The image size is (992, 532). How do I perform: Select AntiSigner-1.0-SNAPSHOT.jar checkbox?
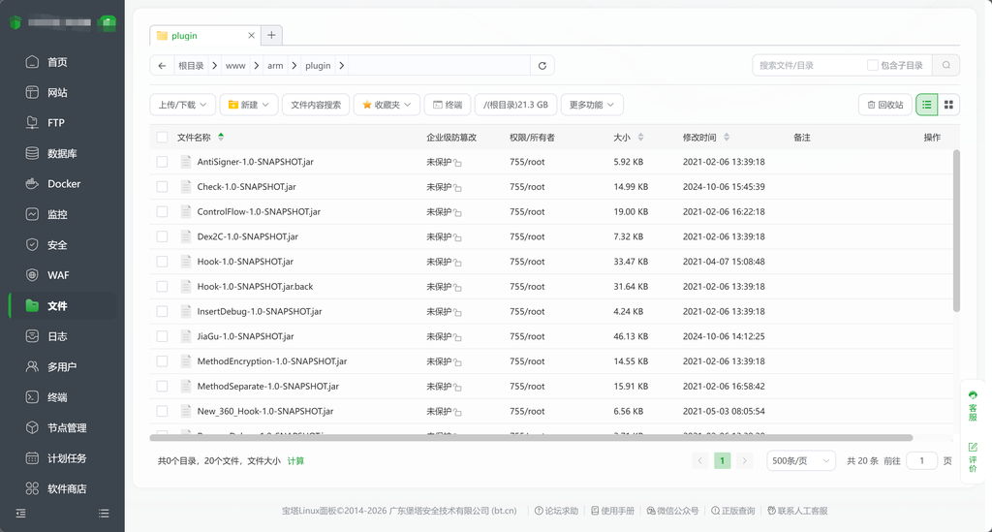pos(162,162)
